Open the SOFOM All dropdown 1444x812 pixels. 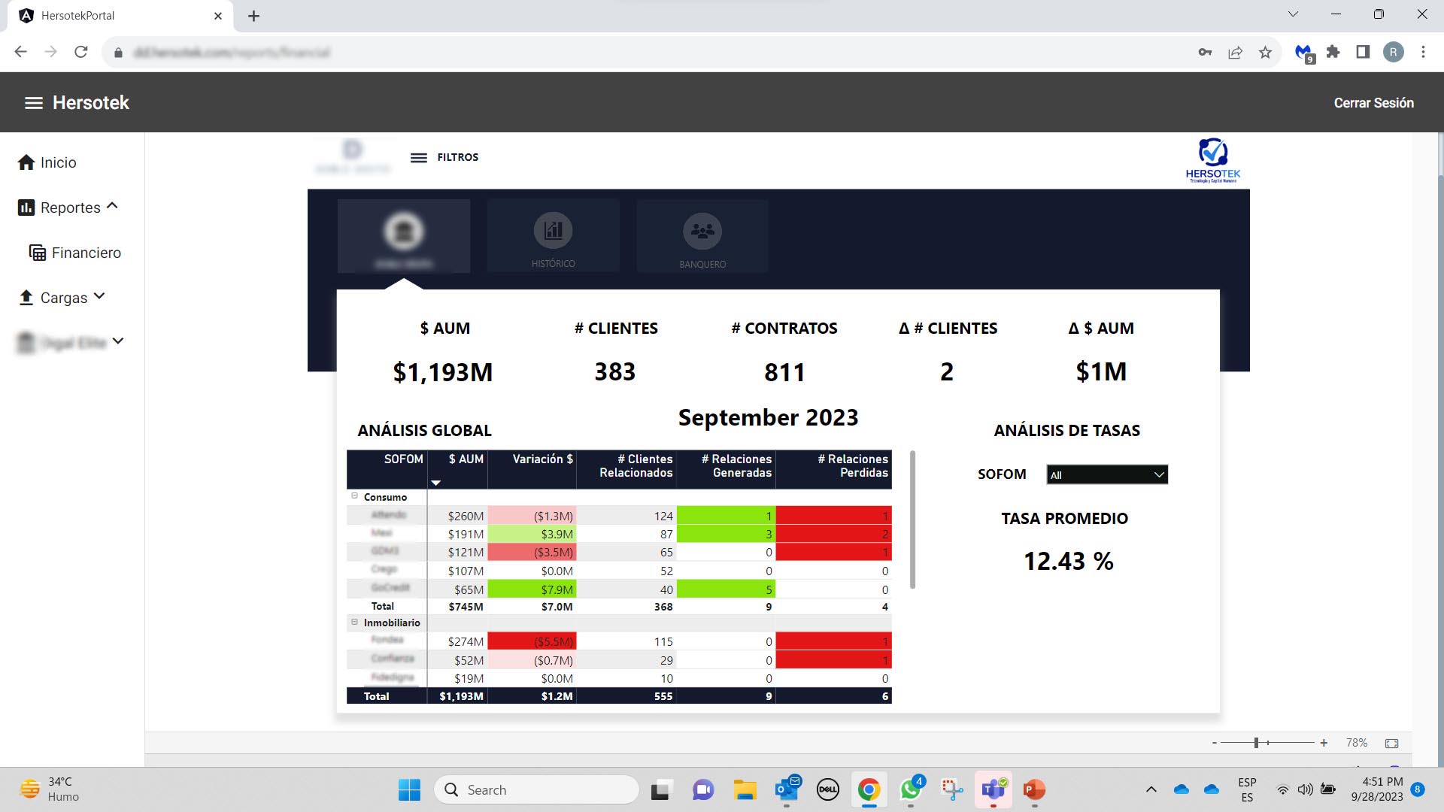pyautogui.click(x=1107, y=474)
